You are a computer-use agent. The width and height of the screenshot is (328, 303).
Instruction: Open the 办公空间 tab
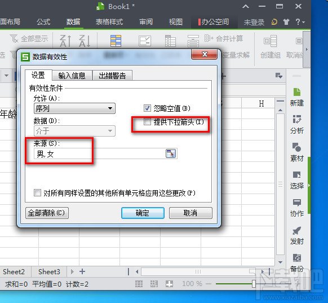tap(214, 22)
